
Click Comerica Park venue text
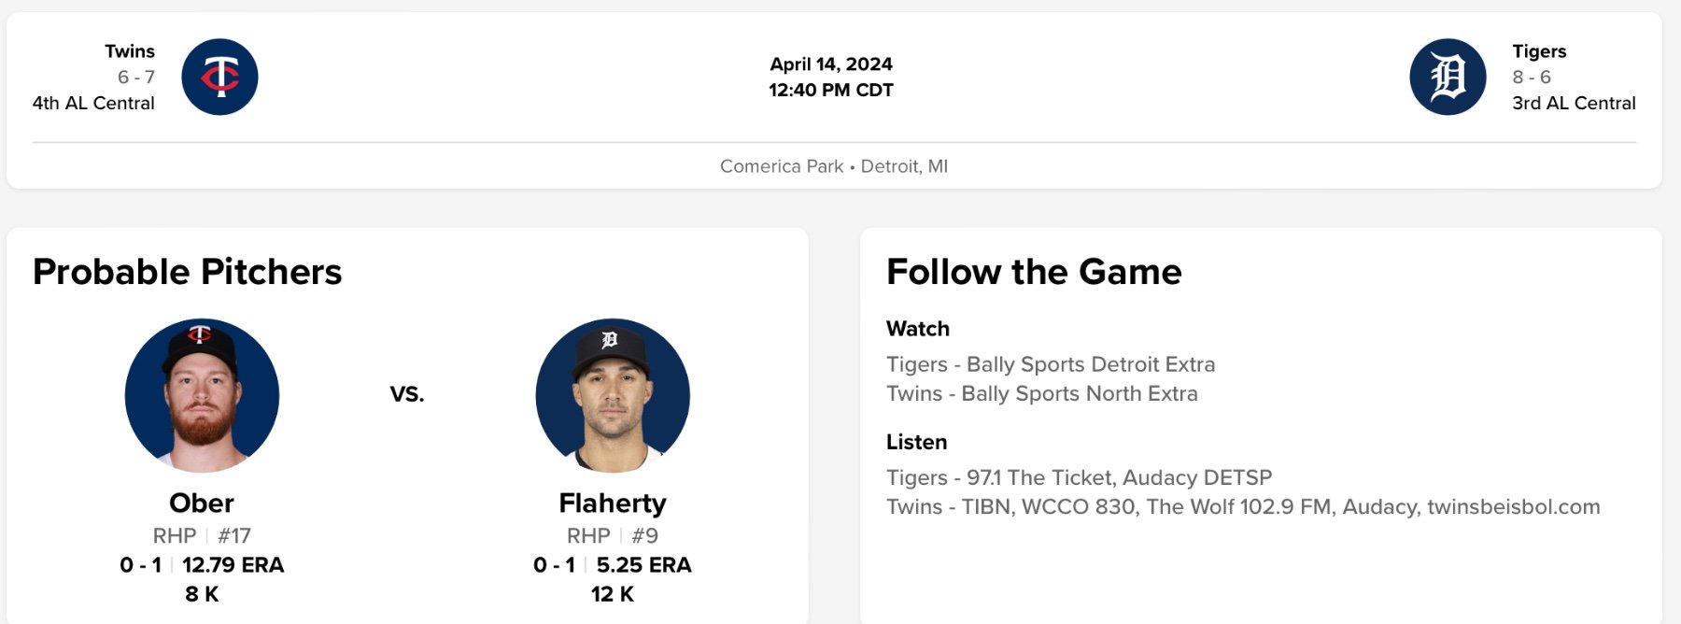pos(782,166)
